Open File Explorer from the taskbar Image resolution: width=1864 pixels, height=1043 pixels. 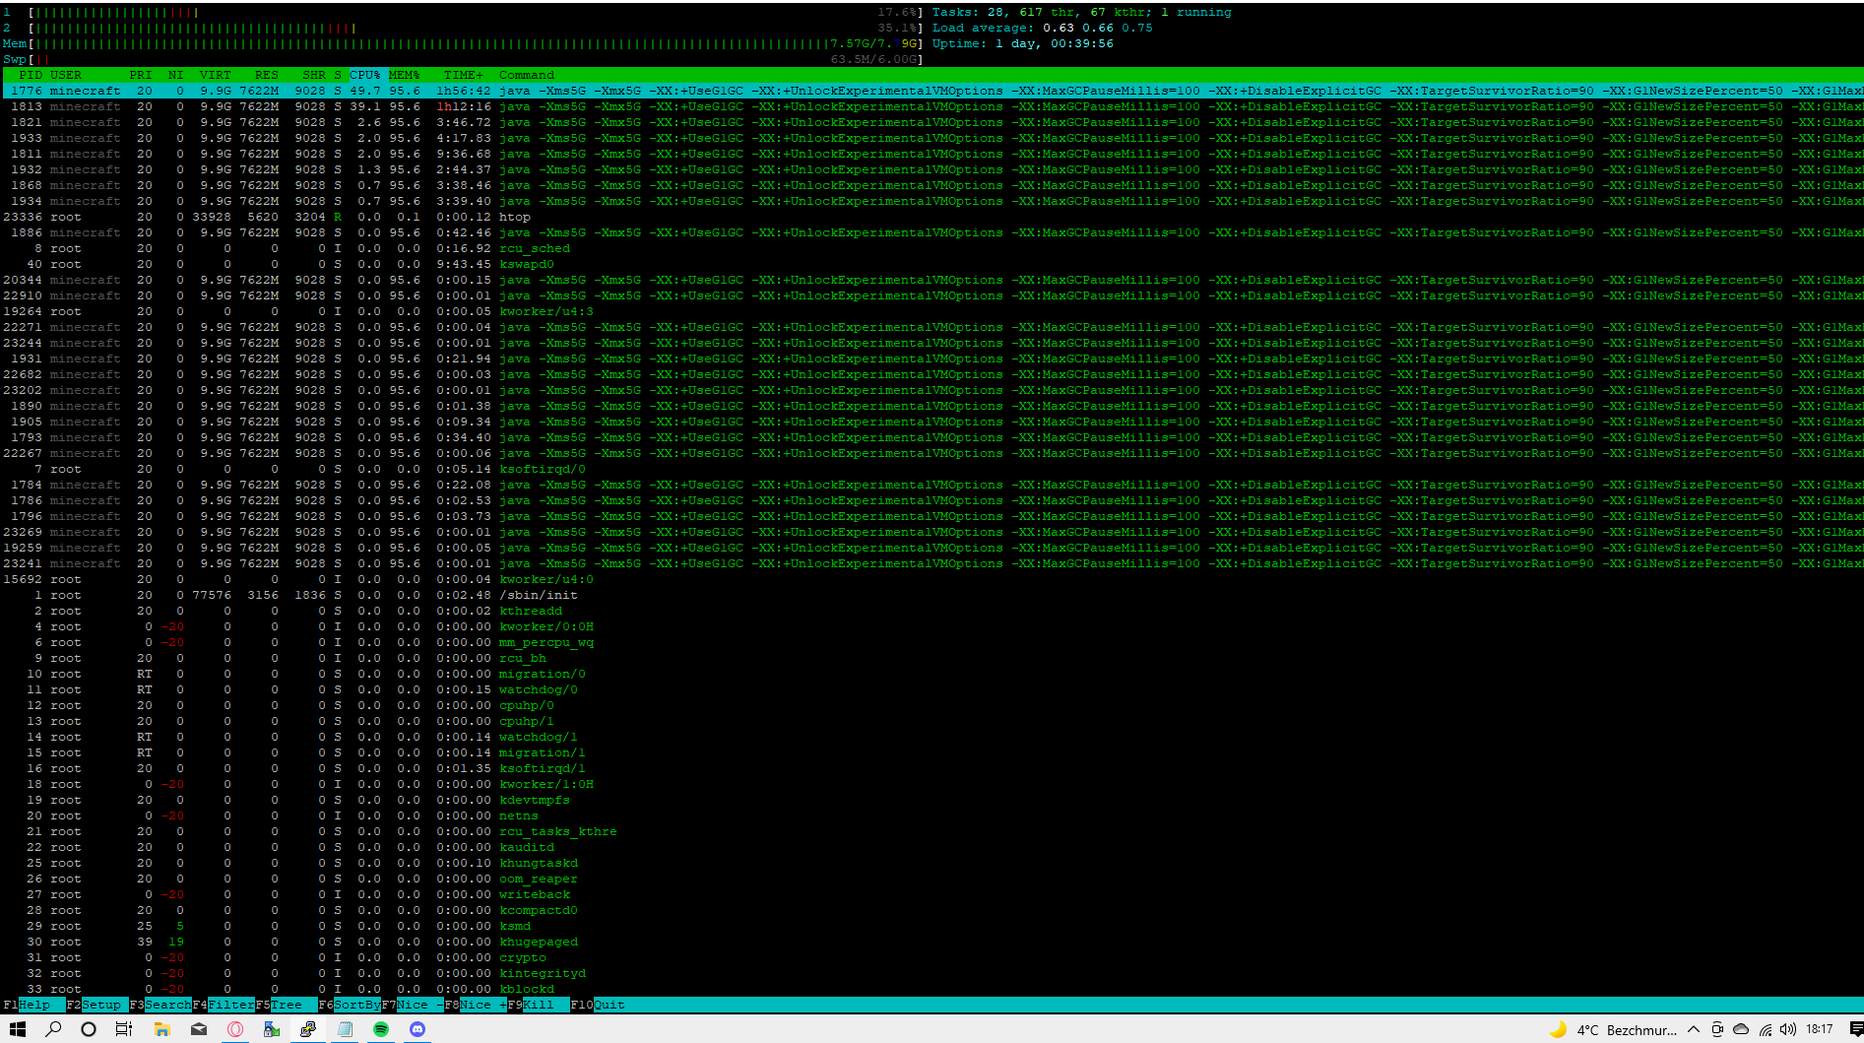(x=161, y=1029)
